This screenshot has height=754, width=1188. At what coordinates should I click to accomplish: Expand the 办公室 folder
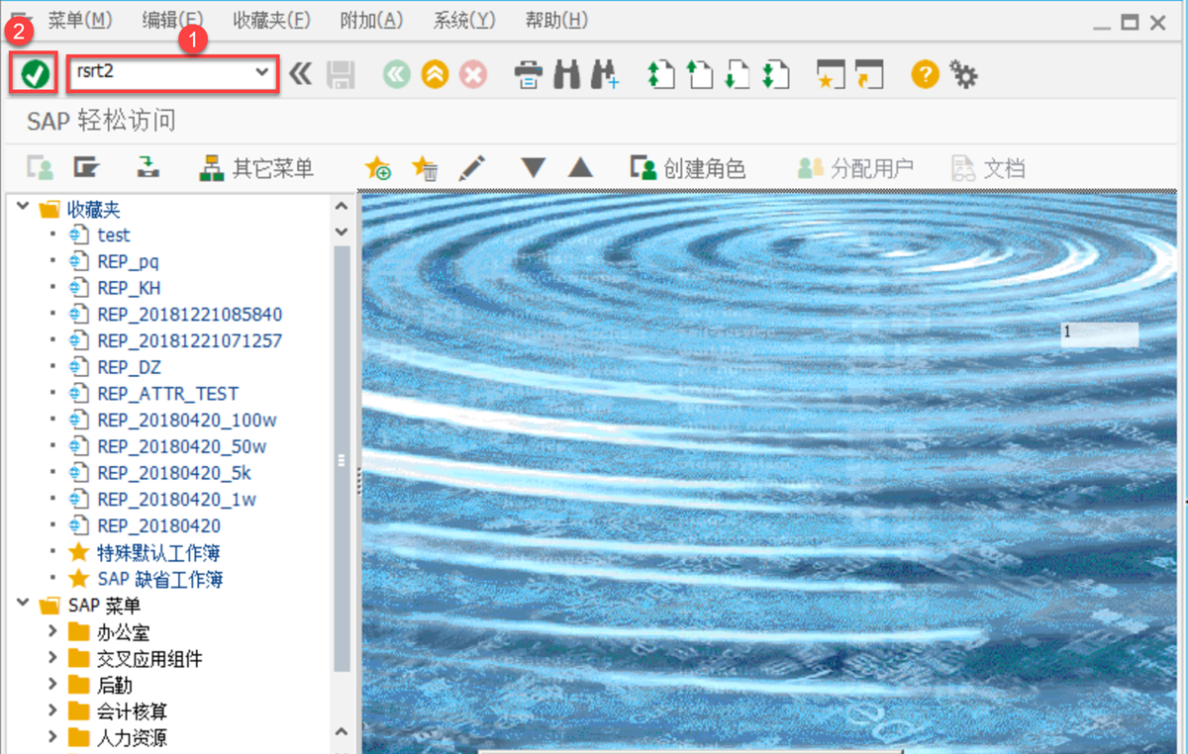(52, 631)
